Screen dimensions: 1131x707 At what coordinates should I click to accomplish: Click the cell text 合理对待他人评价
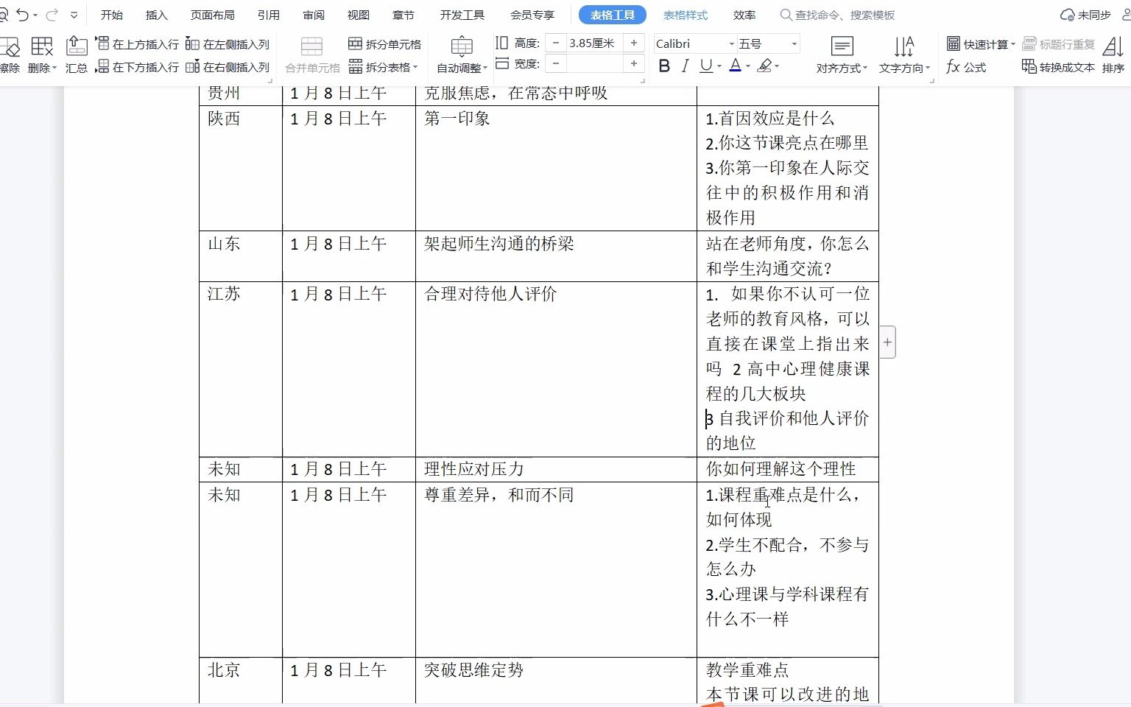[490, 294]
